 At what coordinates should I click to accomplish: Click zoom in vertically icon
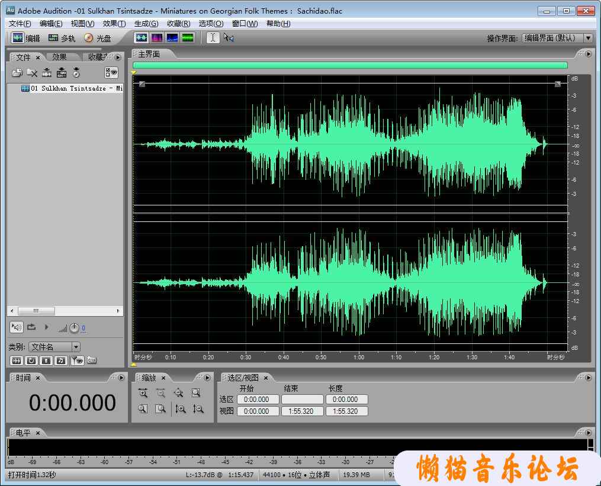180,409
